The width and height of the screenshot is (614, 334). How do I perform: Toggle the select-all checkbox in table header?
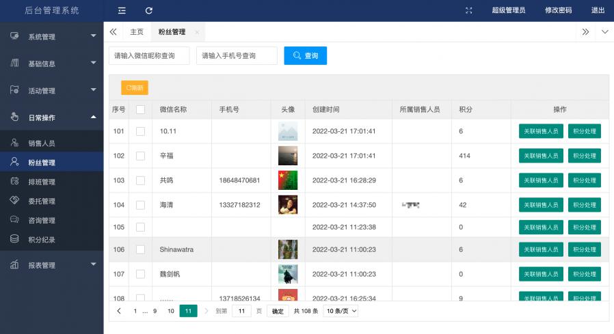click(140, 109)
